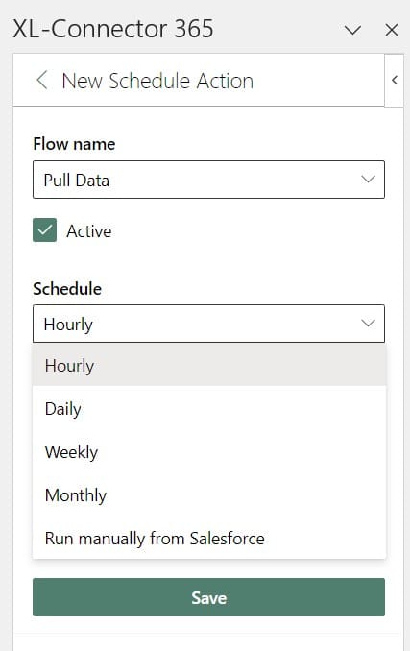Screen dimensions: 410x651
Task: Click the Flow name dropdown arrow
Action: [368, 180]
